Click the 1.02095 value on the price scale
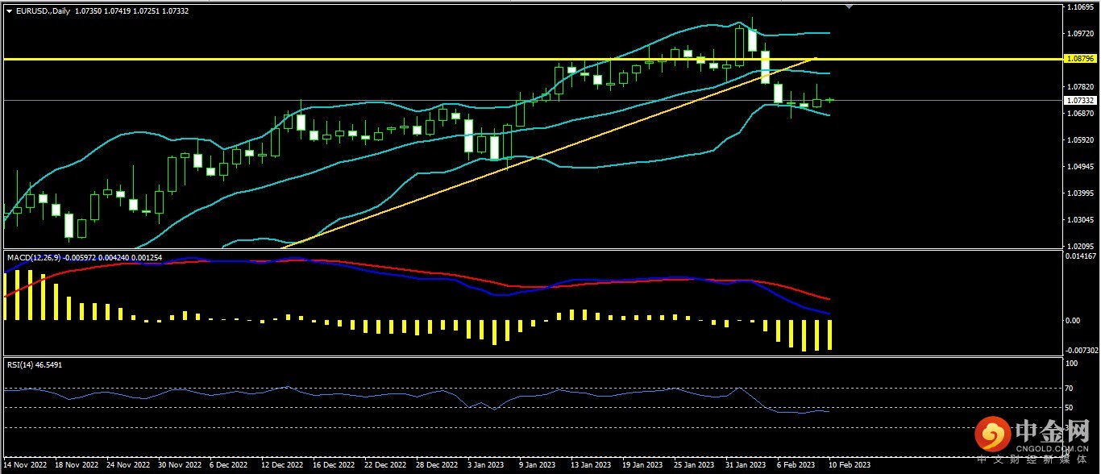Screen dimensions: 1101x474 1080,246
